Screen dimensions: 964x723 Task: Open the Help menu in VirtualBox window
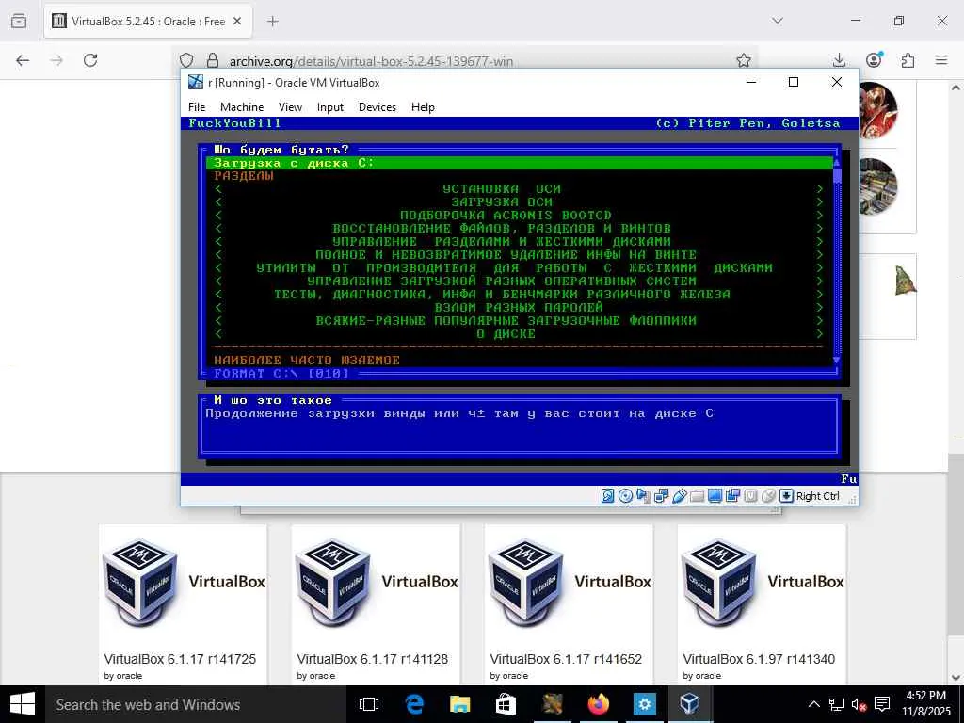coord(423,107)
